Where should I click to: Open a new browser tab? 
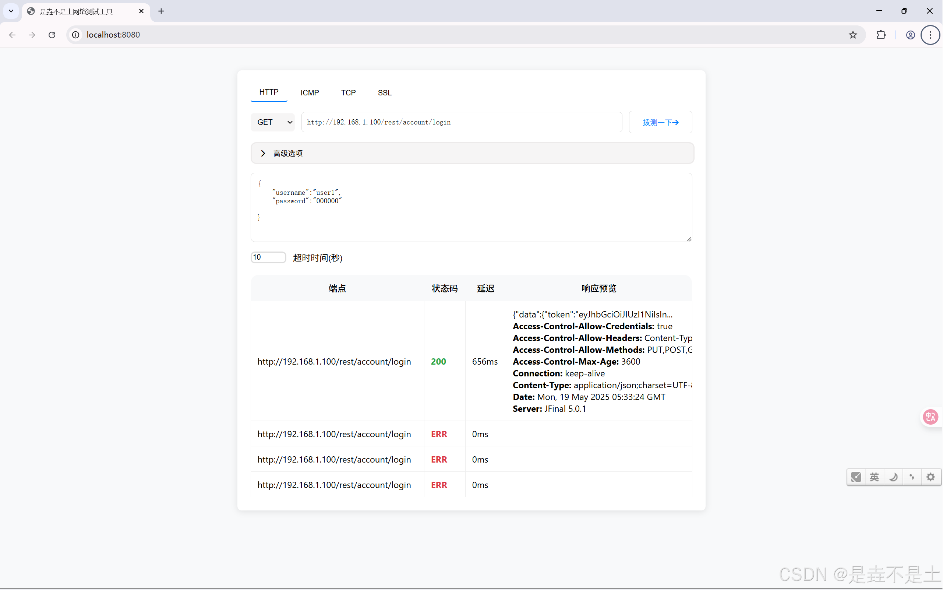pos(161,11)
